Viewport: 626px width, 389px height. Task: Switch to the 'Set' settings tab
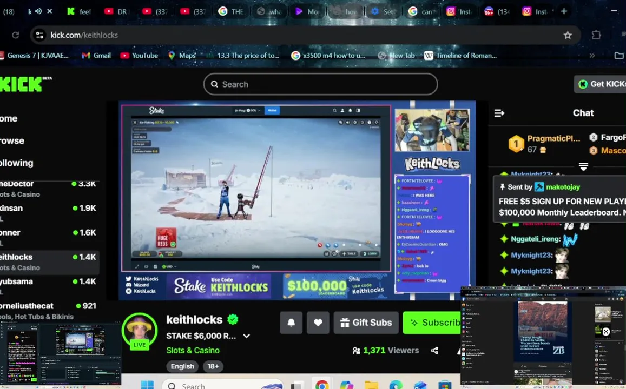point(383,11)
